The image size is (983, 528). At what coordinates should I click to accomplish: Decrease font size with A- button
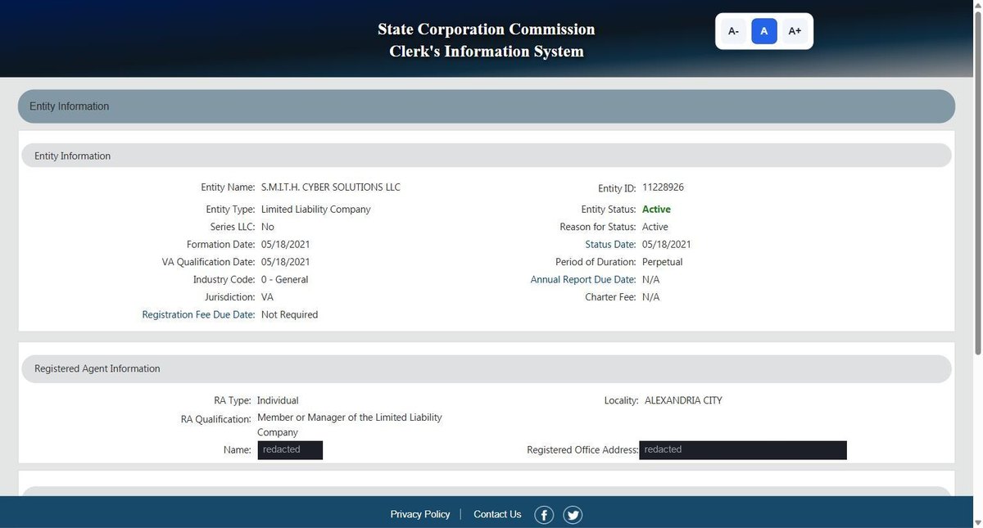733,31
